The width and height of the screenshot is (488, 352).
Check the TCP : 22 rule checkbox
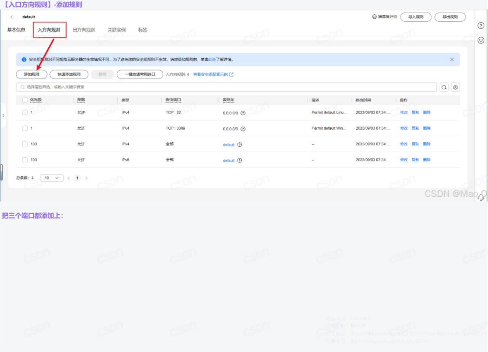[25, 113]
